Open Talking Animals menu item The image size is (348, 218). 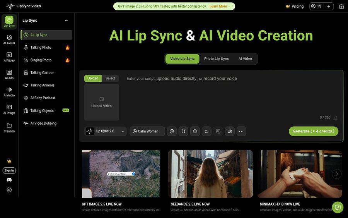[47, 85]
